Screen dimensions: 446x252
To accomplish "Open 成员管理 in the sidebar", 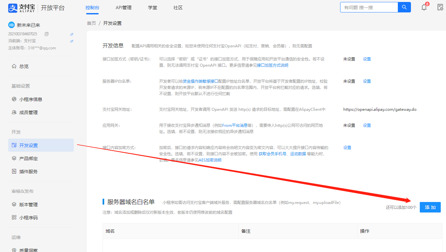I will [41, 112].
